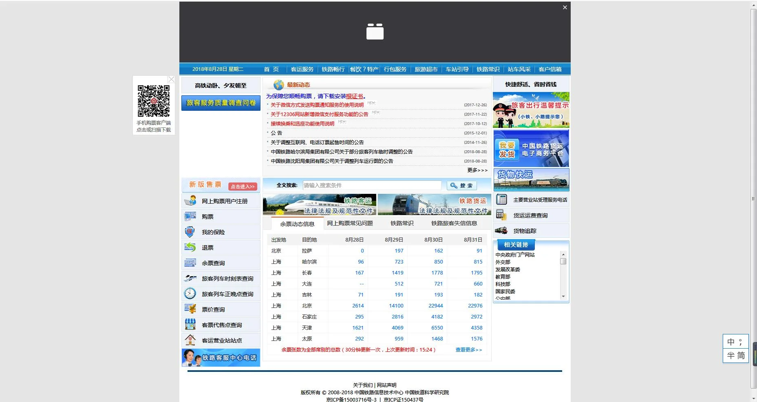
Task: Open the 旅游超市 navigation menu
Action: pyautogui.click(x=426, y=69)
